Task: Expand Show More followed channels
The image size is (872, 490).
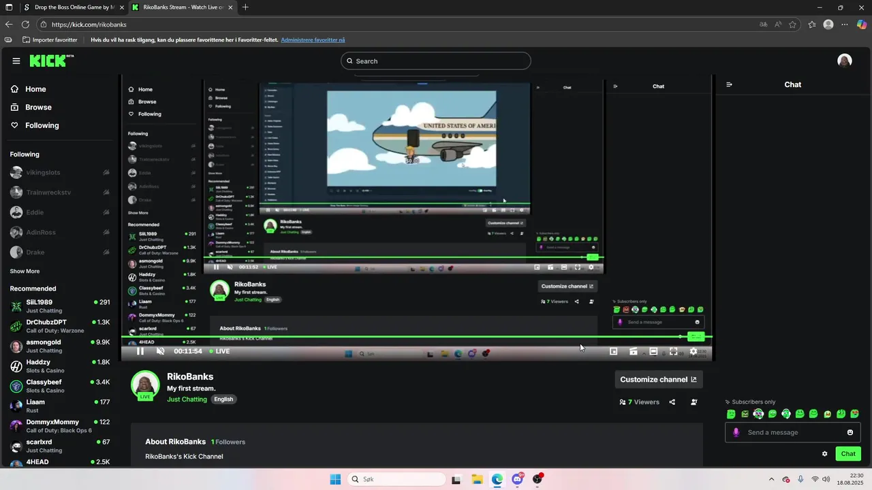Action: click(25, 272)
